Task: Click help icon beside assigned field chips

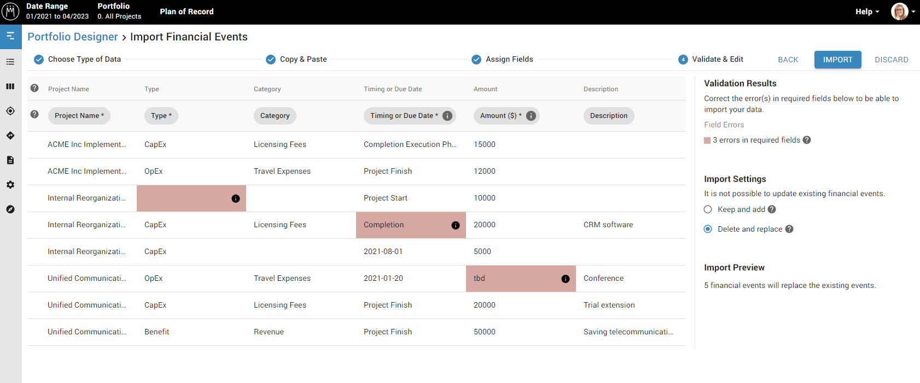Action: tap(34, 114)
